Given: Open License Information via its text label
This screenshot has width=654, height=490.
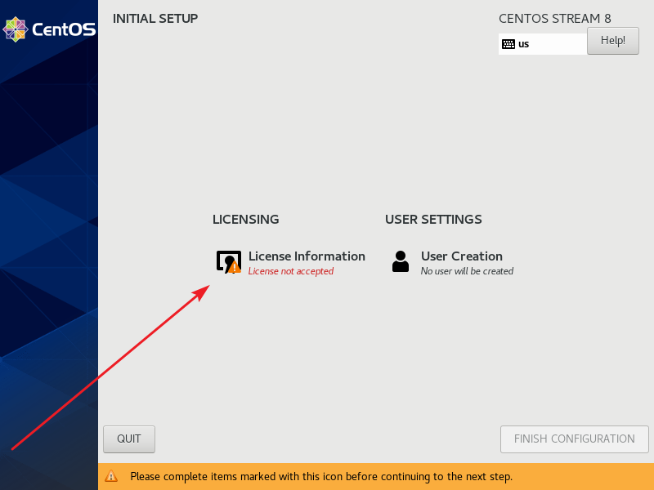Looking at the screenshot, I should 307,256.
